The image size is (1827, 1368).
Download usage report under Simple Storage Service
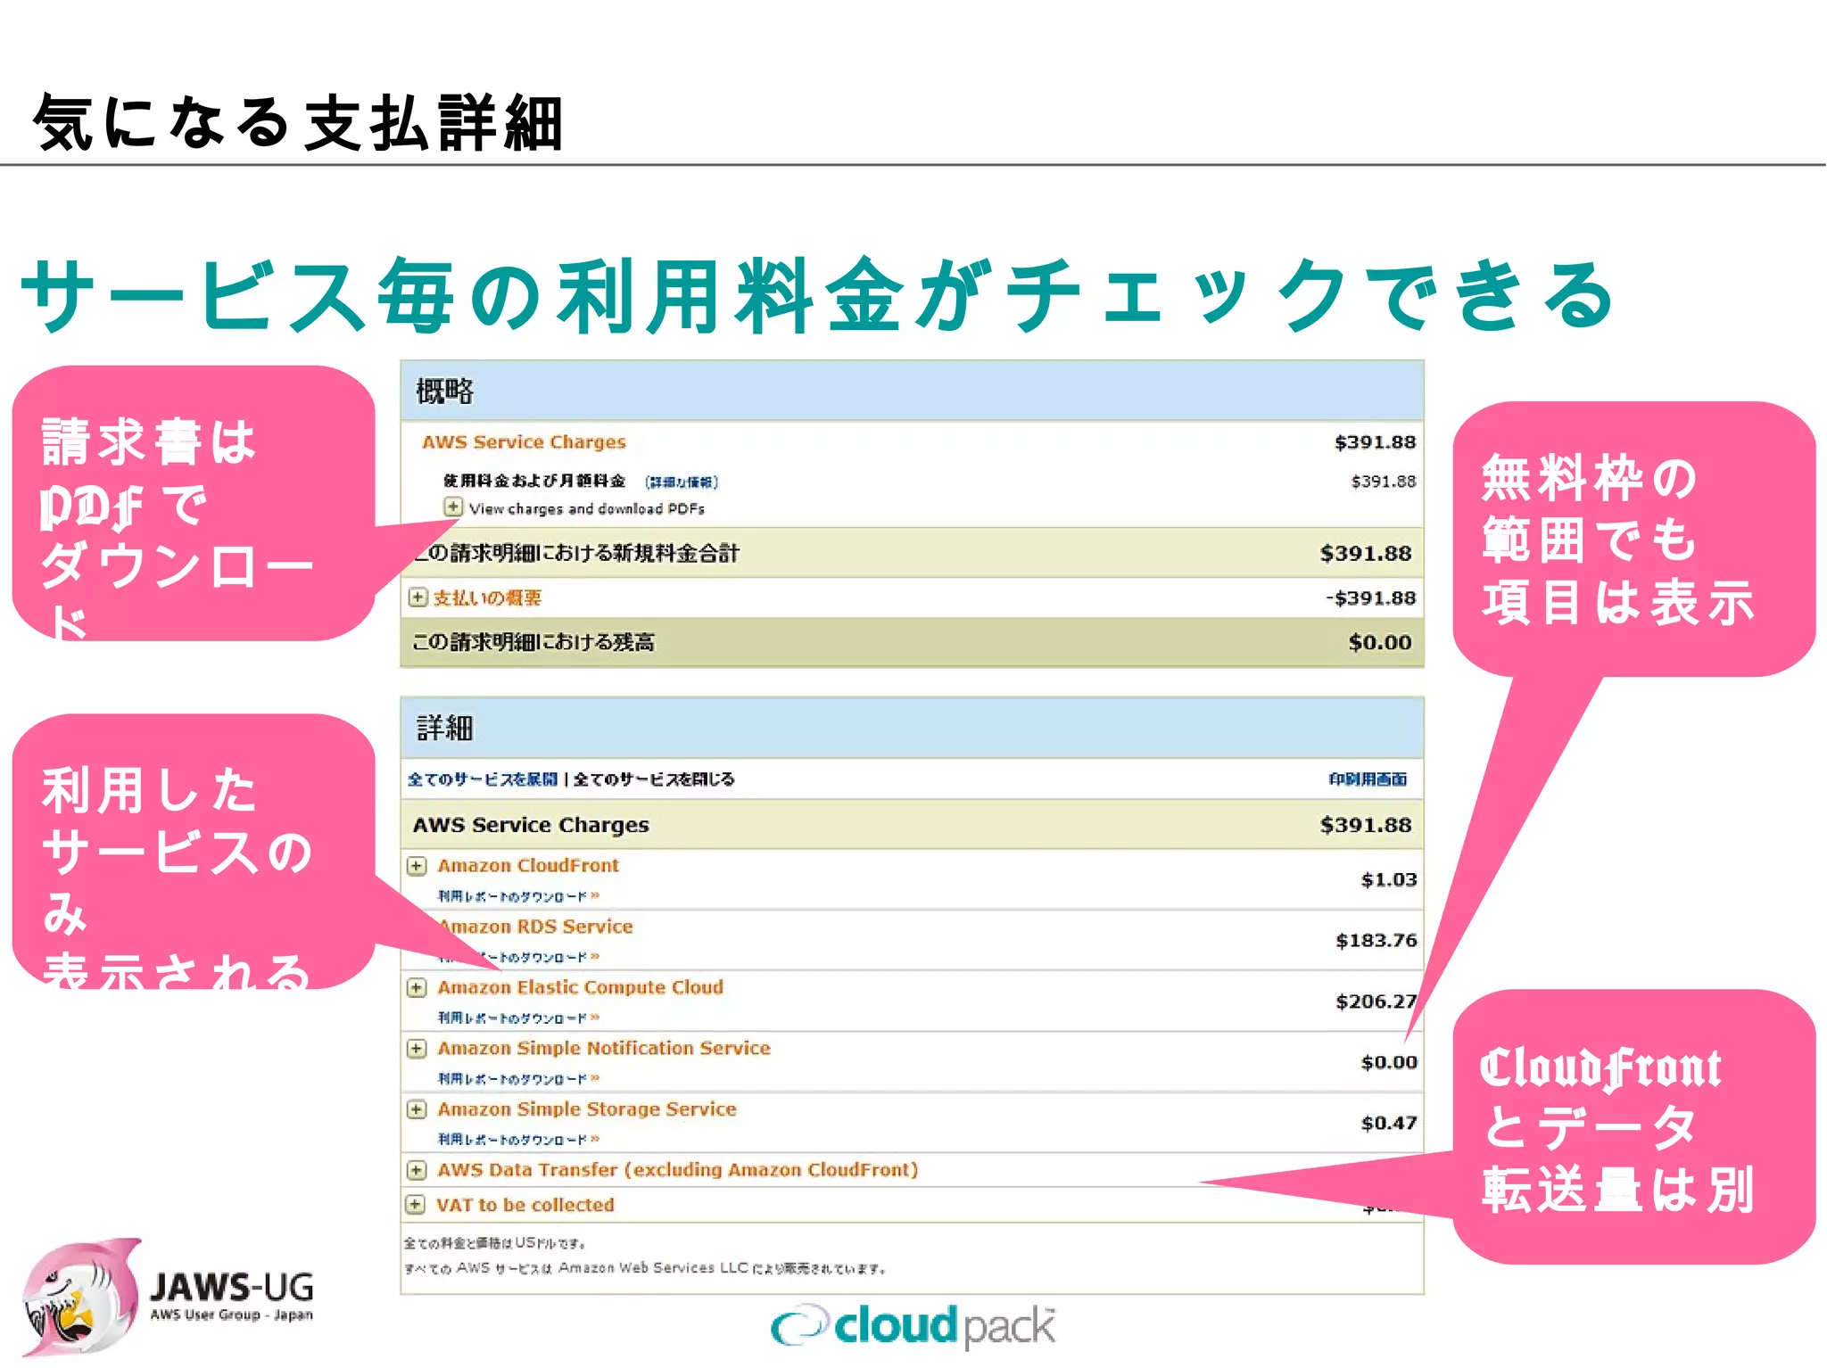(x=518, y=1139)
